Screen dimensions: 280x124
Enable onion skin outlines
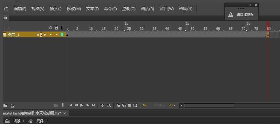pos(124,105)
